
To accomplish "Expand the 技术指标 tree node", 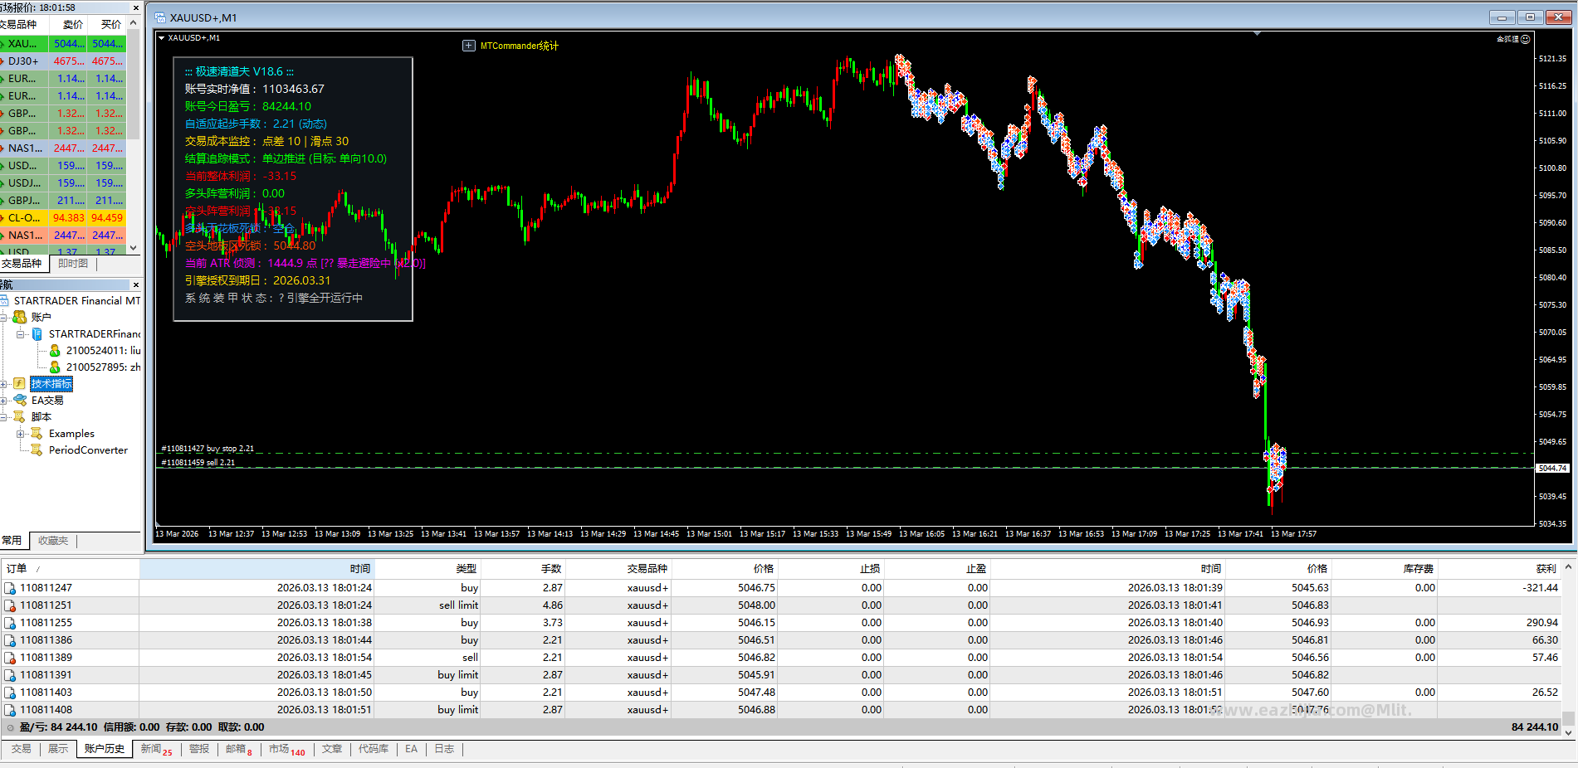I will (3, 384).
